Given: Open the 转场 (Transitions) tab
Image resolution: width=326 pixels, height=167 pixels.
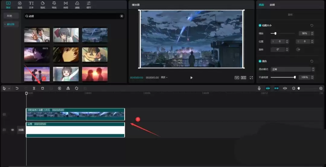Looking at the screenshot, I should 66,5.
